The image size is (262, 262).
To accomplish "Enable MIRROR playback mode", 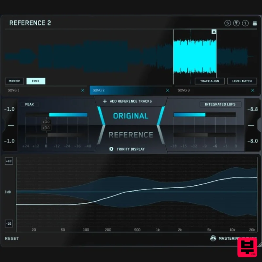I will [x=14, y=81].
